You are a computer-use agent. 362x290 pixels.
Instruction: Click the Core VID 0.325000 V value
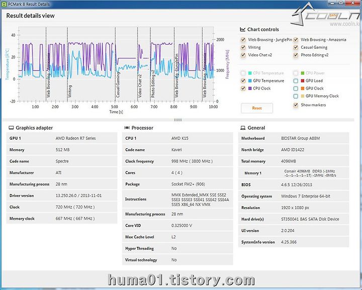click(x=182, y=225)
